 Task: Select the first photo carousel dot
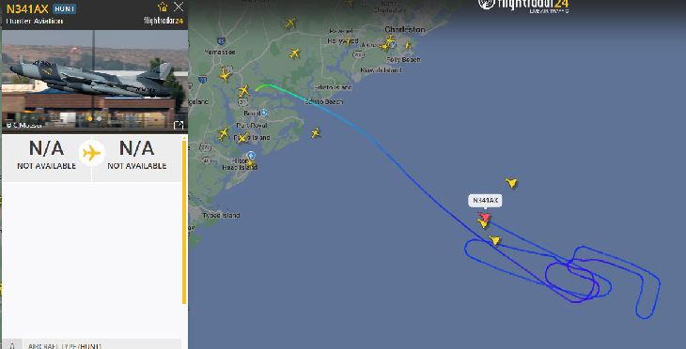tap(90, 118)
